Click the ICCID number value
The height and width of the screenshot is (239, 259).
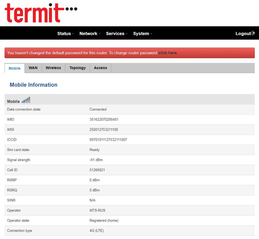[108, 140]
